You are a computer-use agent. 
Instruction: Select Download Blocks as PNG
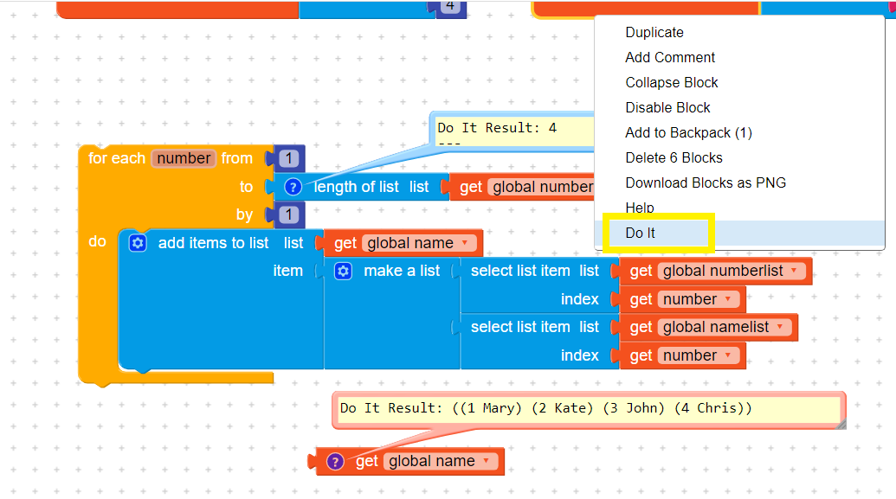[739, 183]
